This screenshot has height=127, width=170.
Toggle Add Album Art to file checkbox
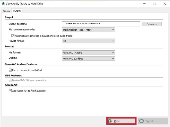tap(10, 91)
